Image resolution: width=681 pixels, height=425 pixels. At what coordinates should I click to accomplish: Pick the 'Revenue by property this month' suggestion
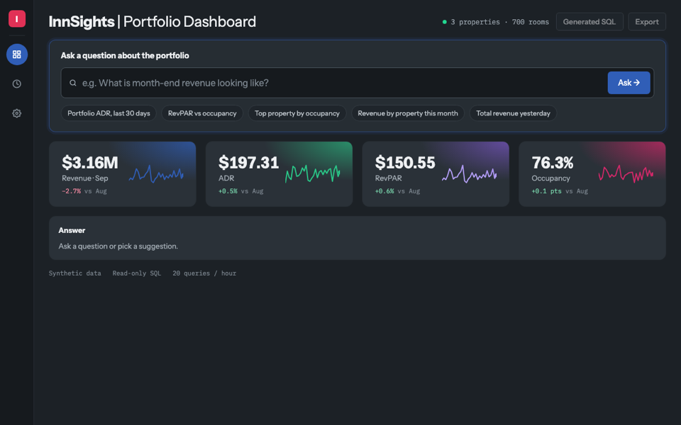[x=407, y=113]
